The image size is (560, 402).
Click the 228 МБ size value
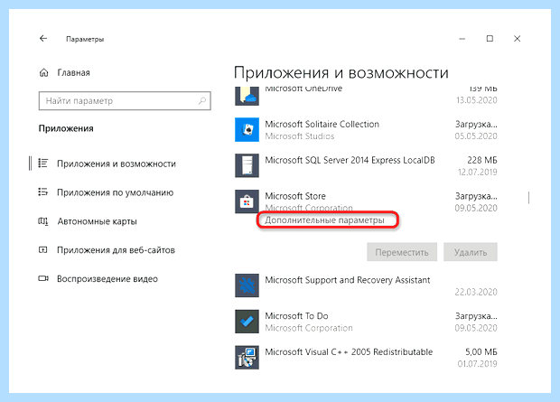coord(482,160)
